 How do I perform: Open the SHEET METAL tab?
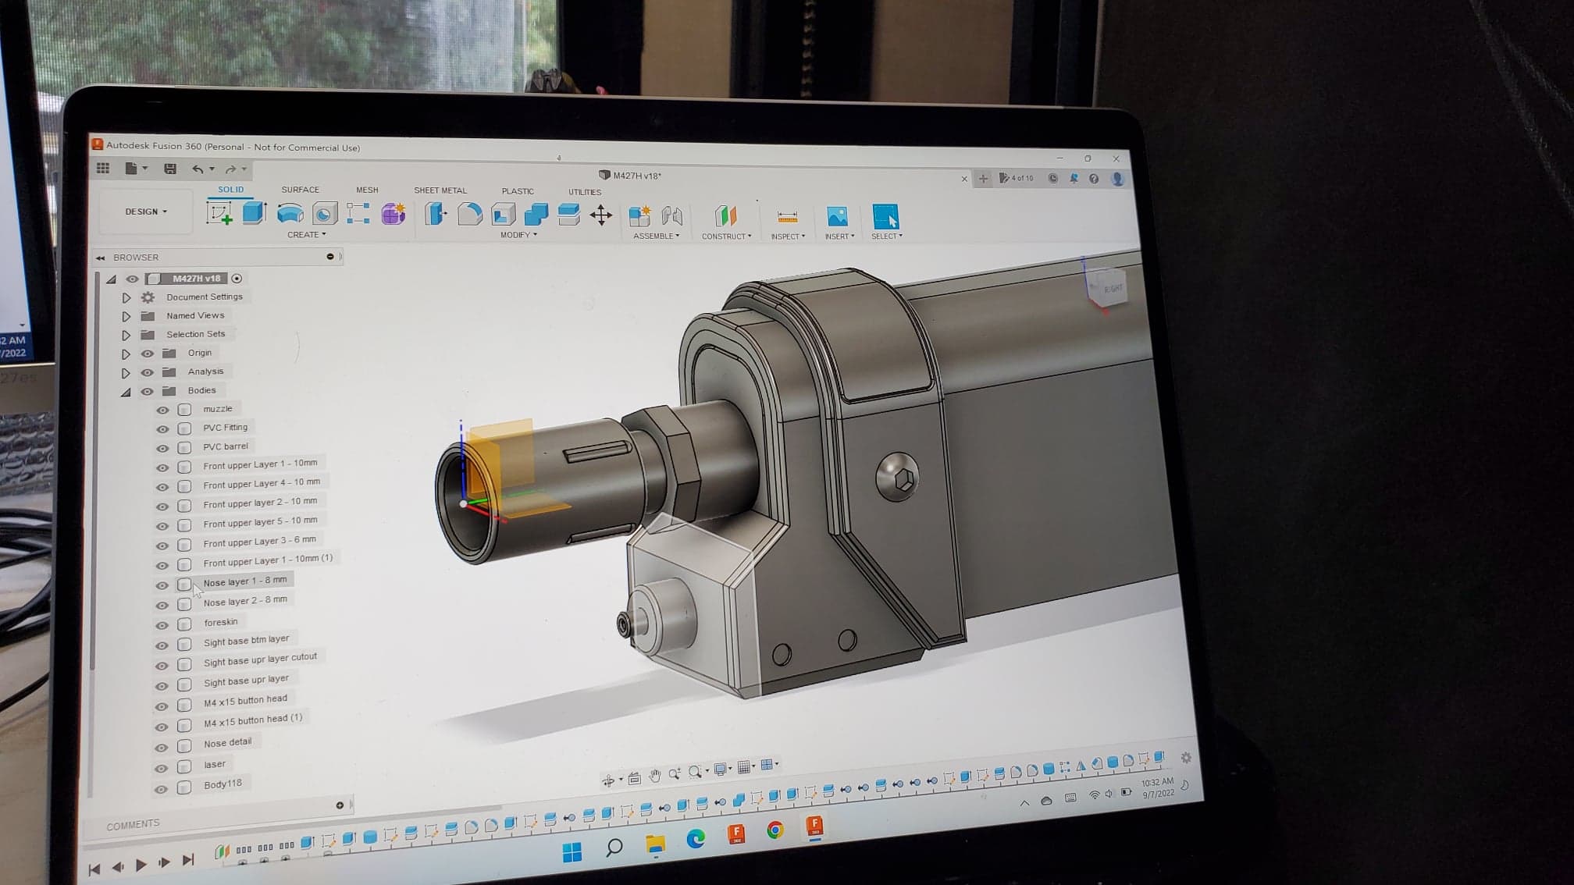click(440, 190)
